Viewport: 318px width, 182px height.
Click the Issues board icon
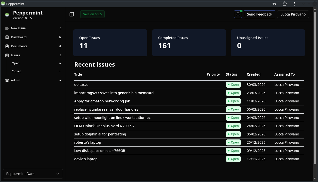(7, 55)
